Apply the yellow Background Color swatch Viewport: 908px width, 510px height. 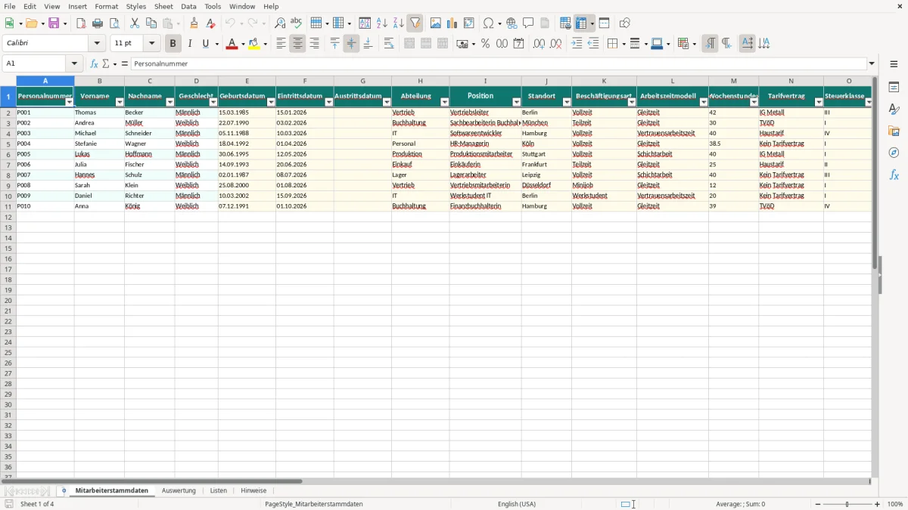(x=253, y=44)
